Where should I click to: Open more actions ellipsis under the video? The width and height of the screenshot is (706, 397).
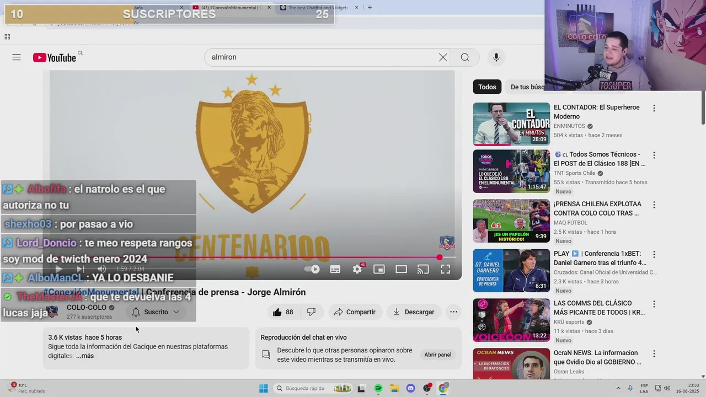pyautogui.click(x=453, y=312)
